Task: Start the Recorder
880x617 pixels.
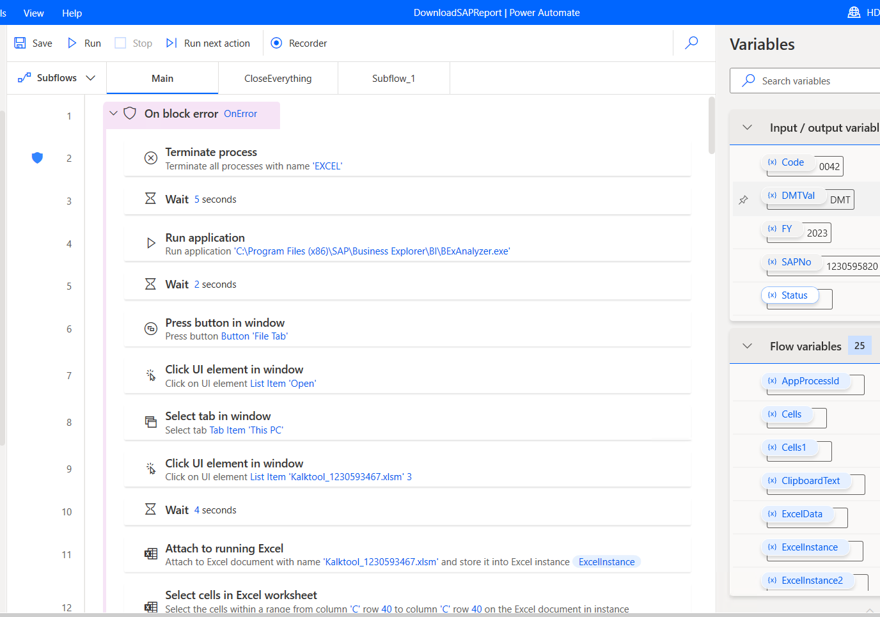Action: pyautogui.click(x=299, y=43)
